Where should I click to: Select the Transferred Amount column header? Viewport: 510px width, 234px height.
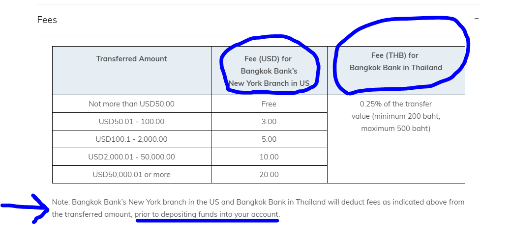(131, 59)
